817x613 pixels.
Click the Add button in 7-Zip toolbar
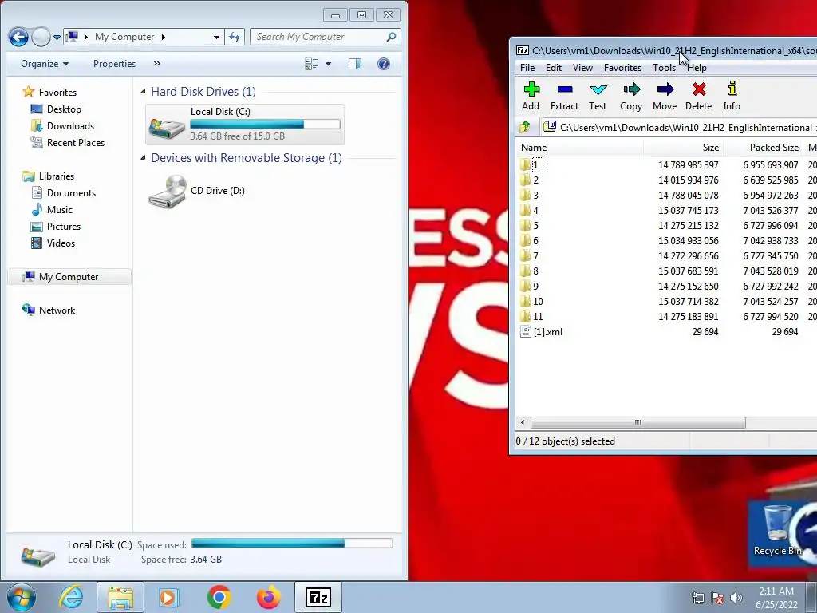[x=531, y=97]
